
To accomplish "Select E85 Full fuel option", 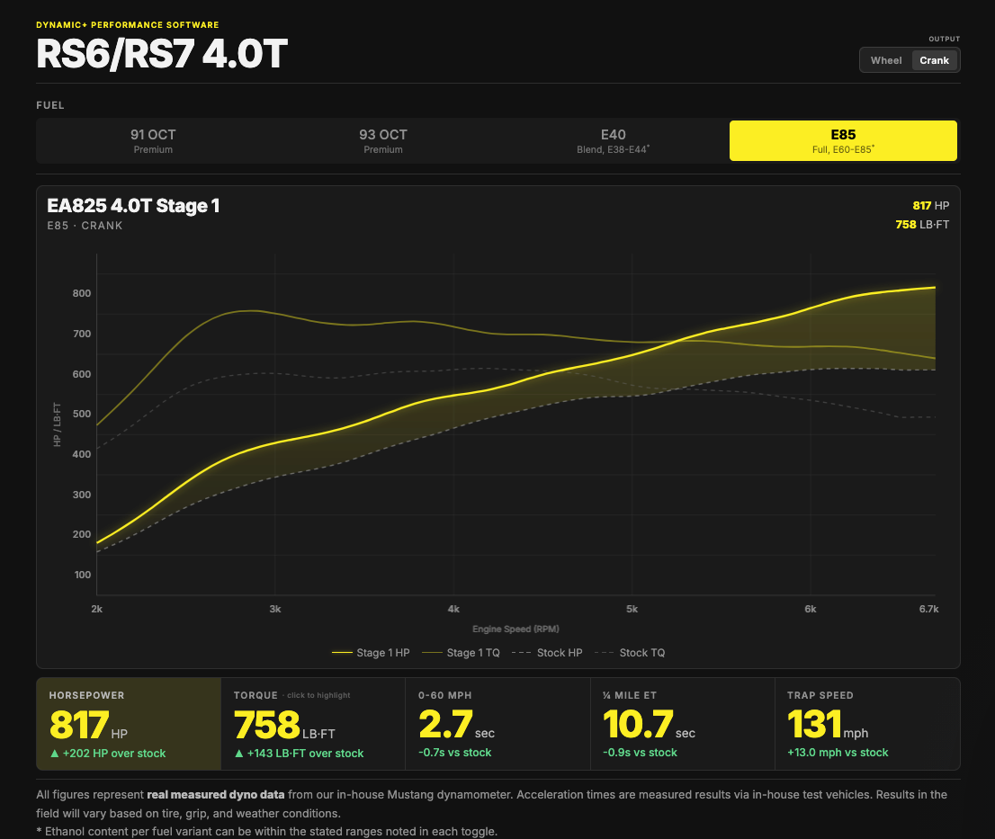I will click(x=843, y=141).
